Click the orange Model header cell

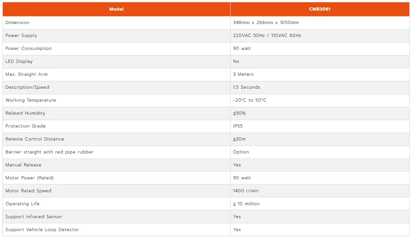coord(116,9)
